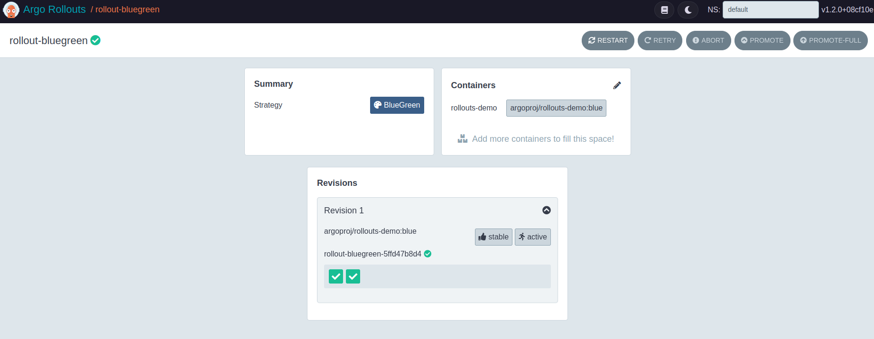The width and height of the screenshot is (874, 339).
Task: Collapse Revision 1 with the chevron
Action: pyautogui.click(x=547, y=210)
